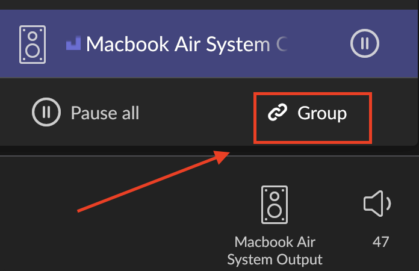The height and width of the screenshot is (271, 419).
Task: Select the highlighted purple zone row background
Action: [208, 44]
